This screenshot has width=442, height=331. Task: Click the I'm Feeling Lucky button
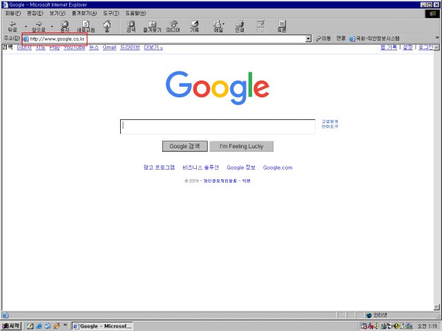pos(241,146)
